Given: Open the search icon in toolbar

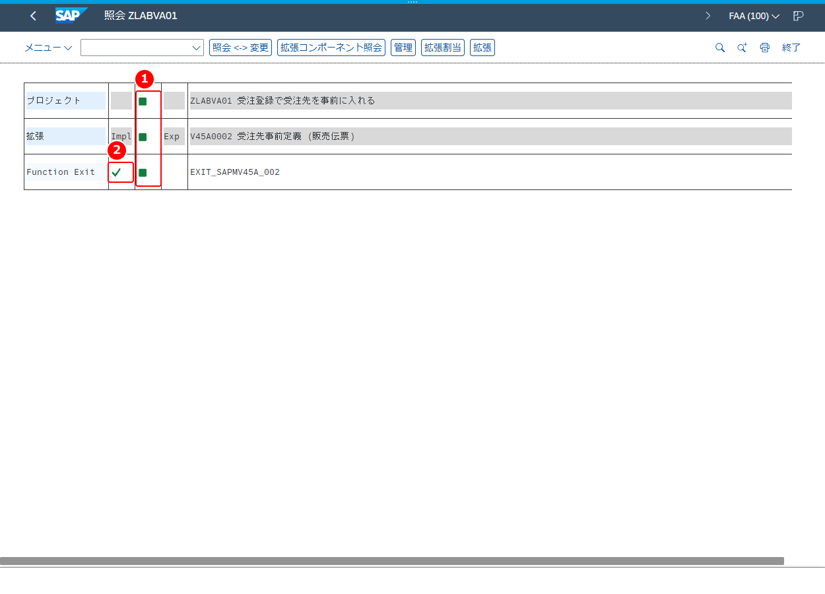Looking at the screenshot, I should coord(720,48).
